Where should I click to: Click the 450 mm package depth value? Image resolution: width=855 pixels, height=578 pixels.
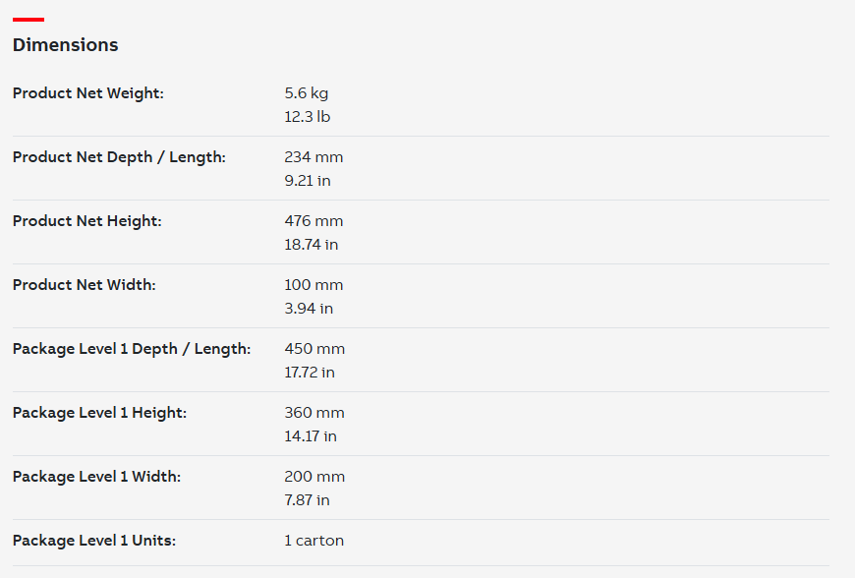(314, 348)
